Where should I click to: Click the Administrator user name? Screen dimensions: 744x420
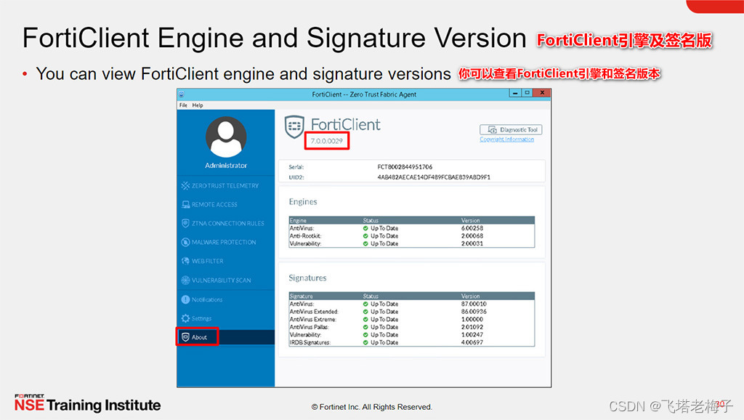click(226, 166)
